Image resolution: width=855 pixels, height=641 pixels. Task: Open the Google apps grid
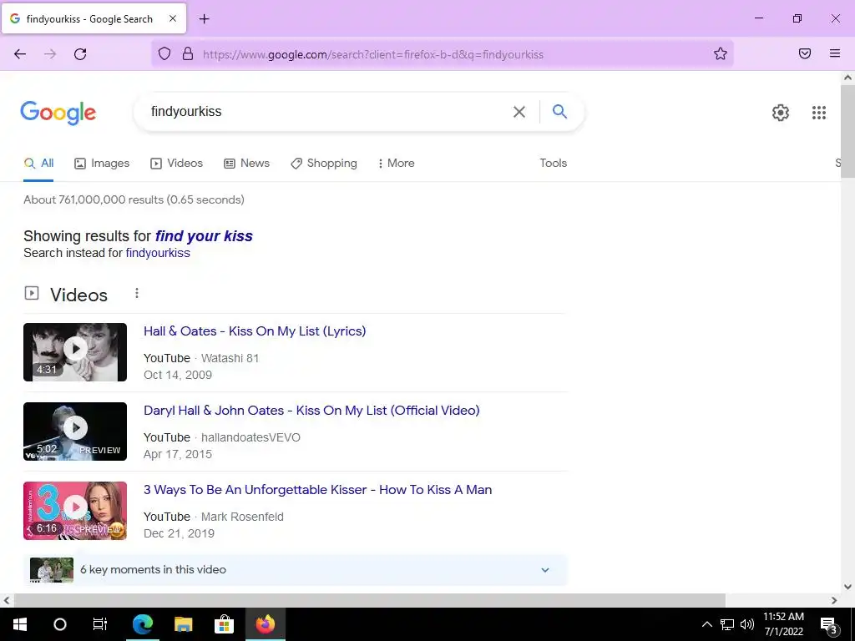click(x=818, y=113)
